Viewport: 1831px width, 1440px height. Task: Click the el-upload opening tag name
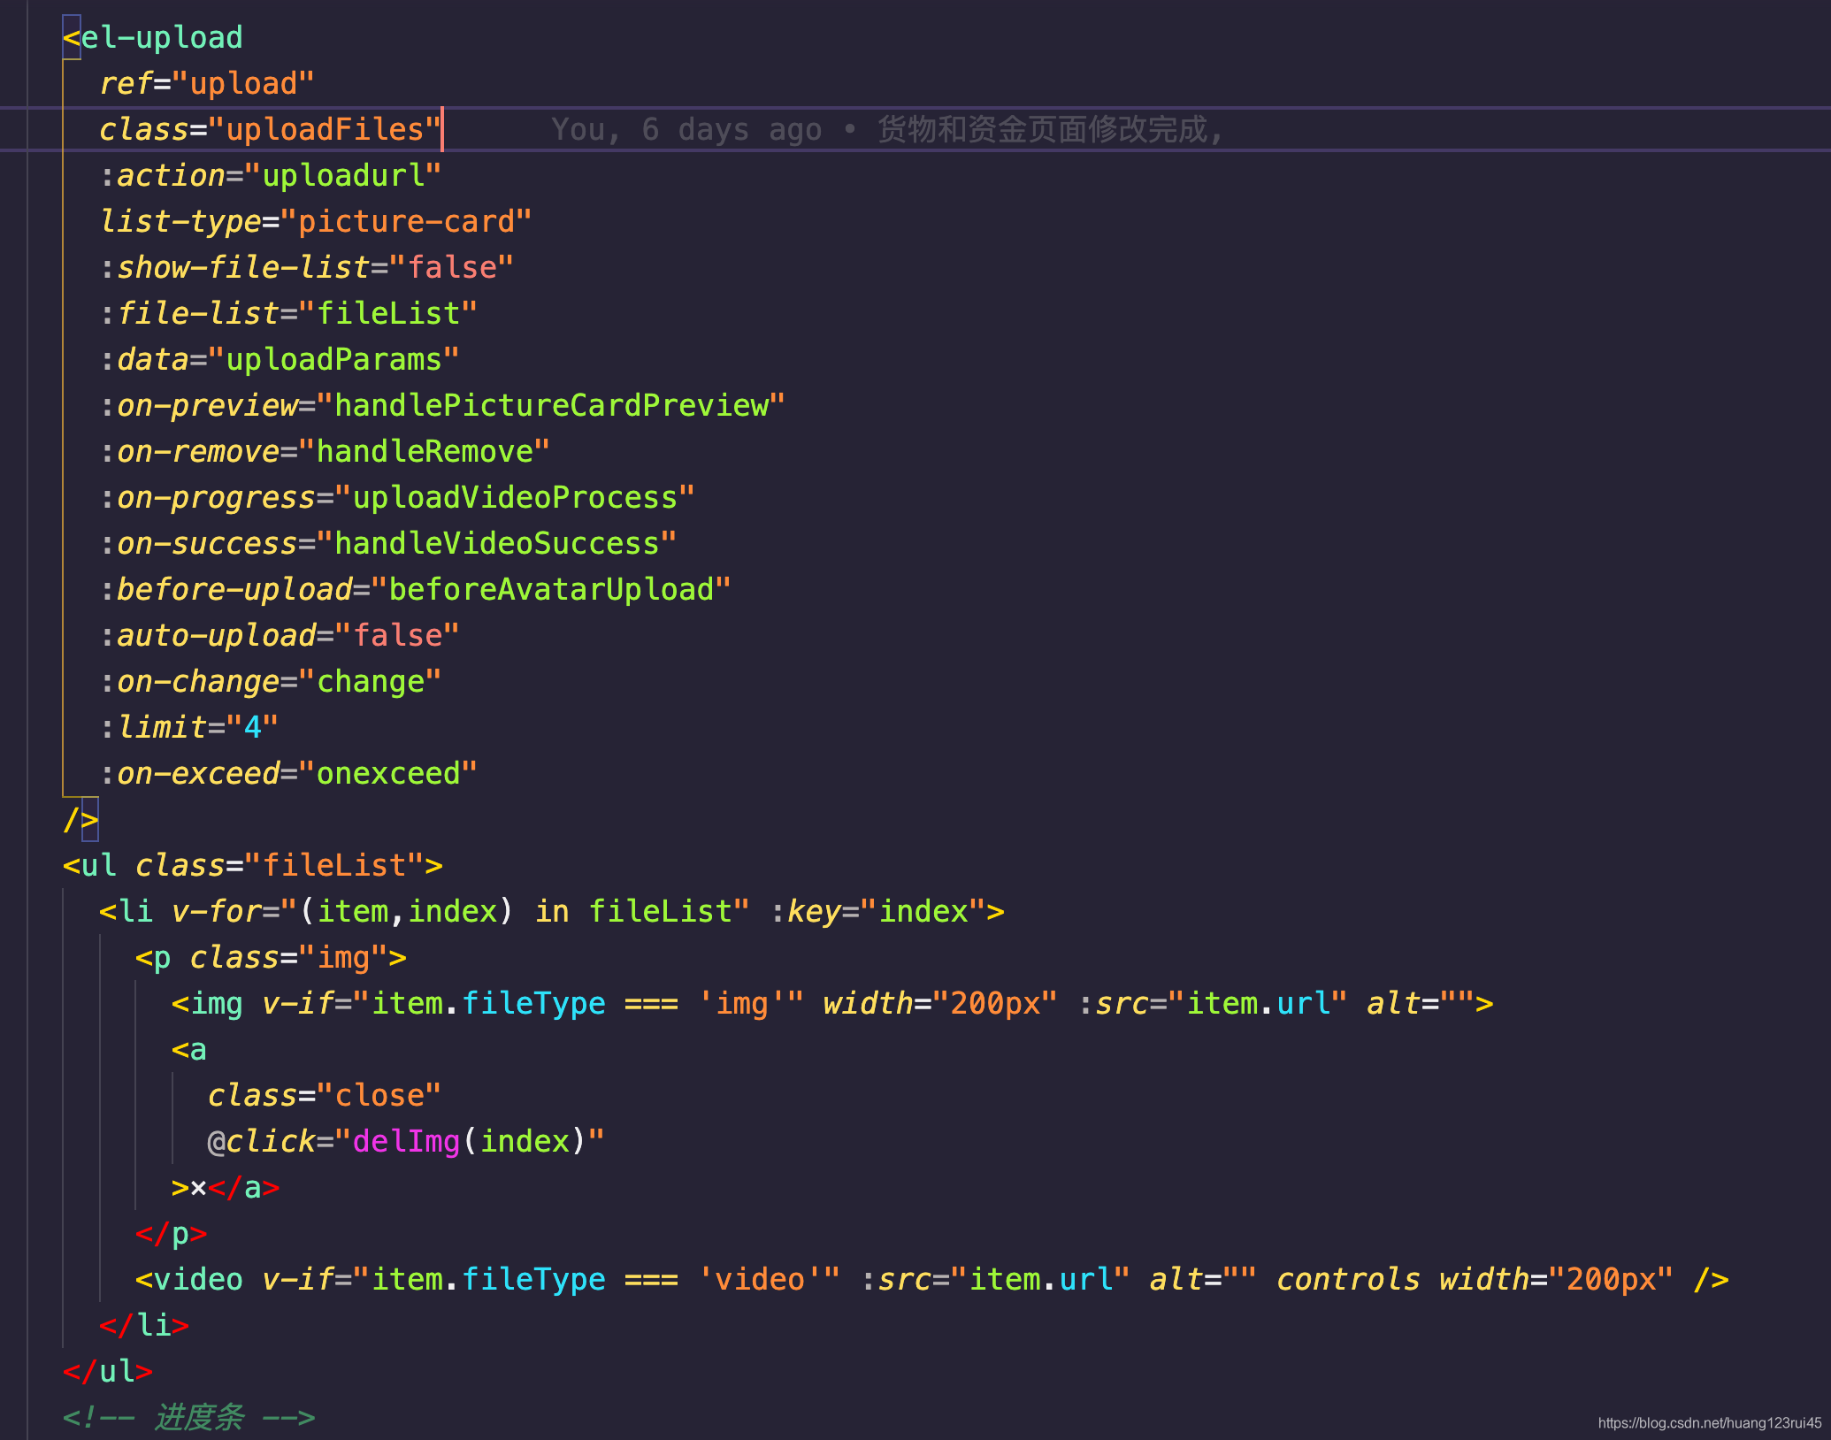point(162,38)
